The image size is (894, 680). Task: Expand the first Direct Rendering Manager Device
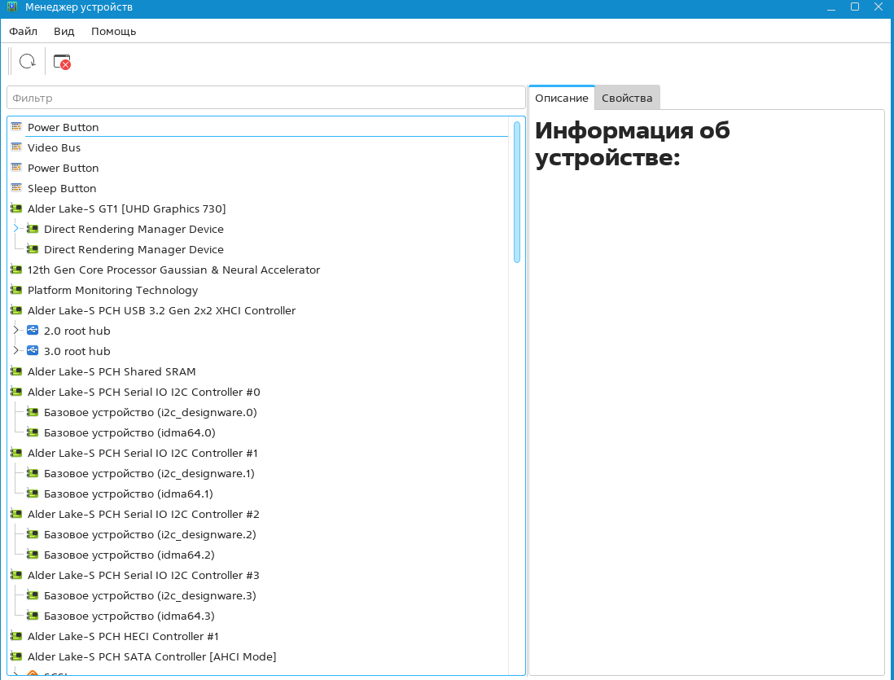[15, 229]
